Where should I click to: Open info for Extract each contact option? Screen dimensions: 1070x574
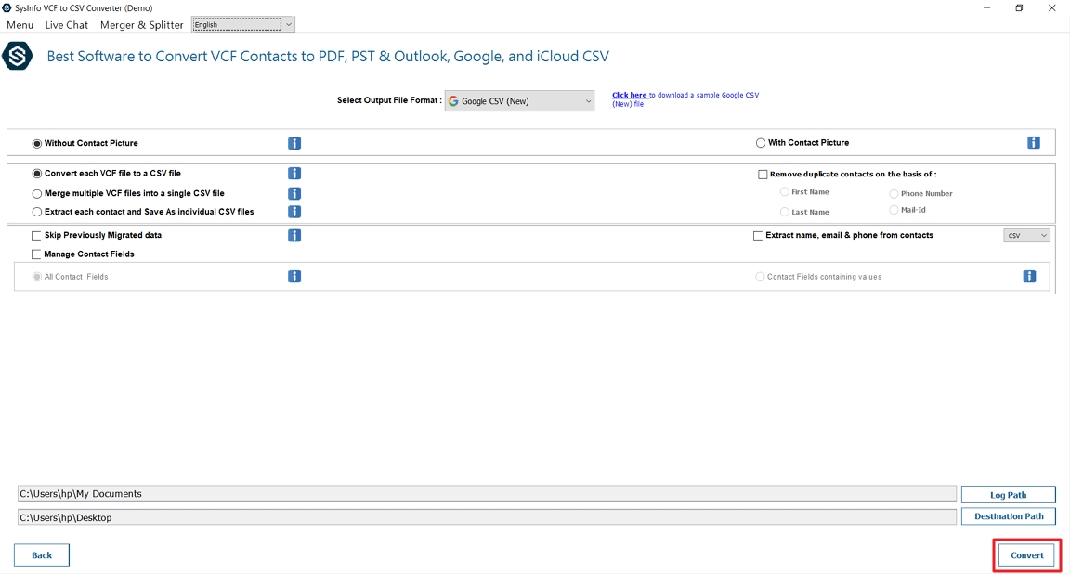(x=294, y=212)
